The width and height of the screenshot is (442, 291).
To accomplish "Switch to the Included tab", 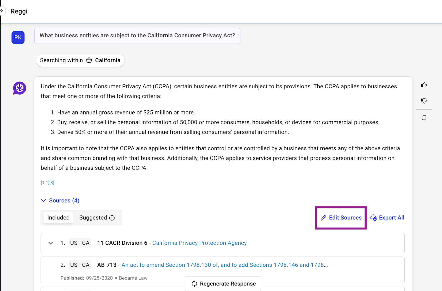I will tap(58, 218).
